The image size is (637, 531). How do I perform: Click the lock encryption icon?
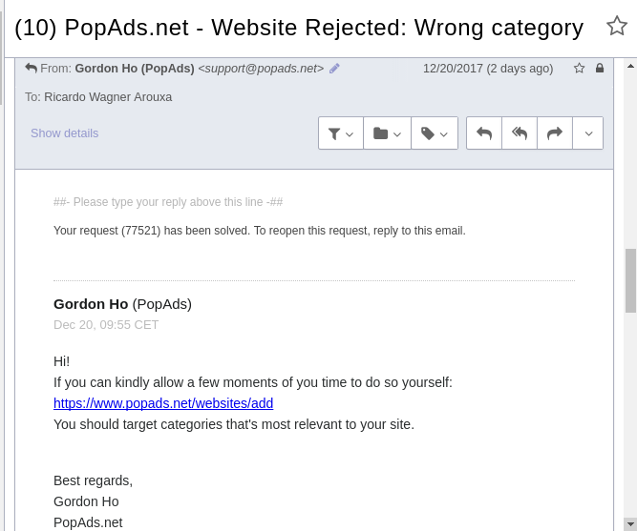click(600, 69)
